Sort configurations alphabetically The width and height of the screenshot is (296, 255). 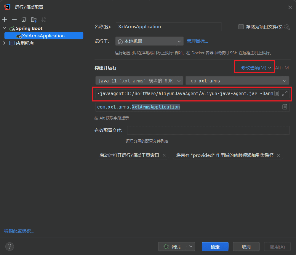[44, 20]
